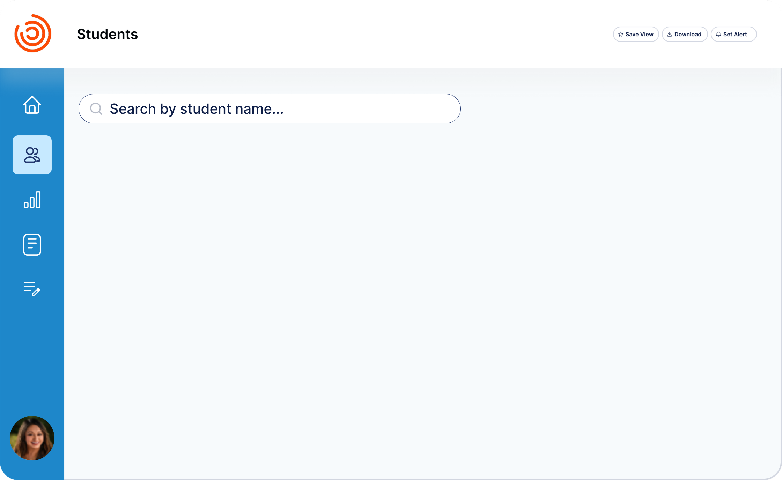Click the star icon on Save View
Image resolution: width=782 pixels, height=480 pixels.
621,34
